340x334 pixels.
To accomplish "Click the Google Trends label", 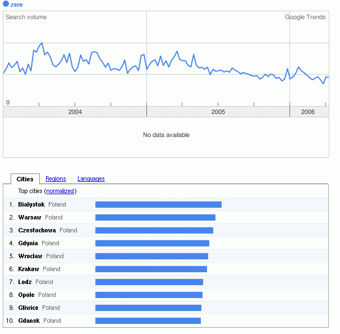I will click(x=305, y=17).
